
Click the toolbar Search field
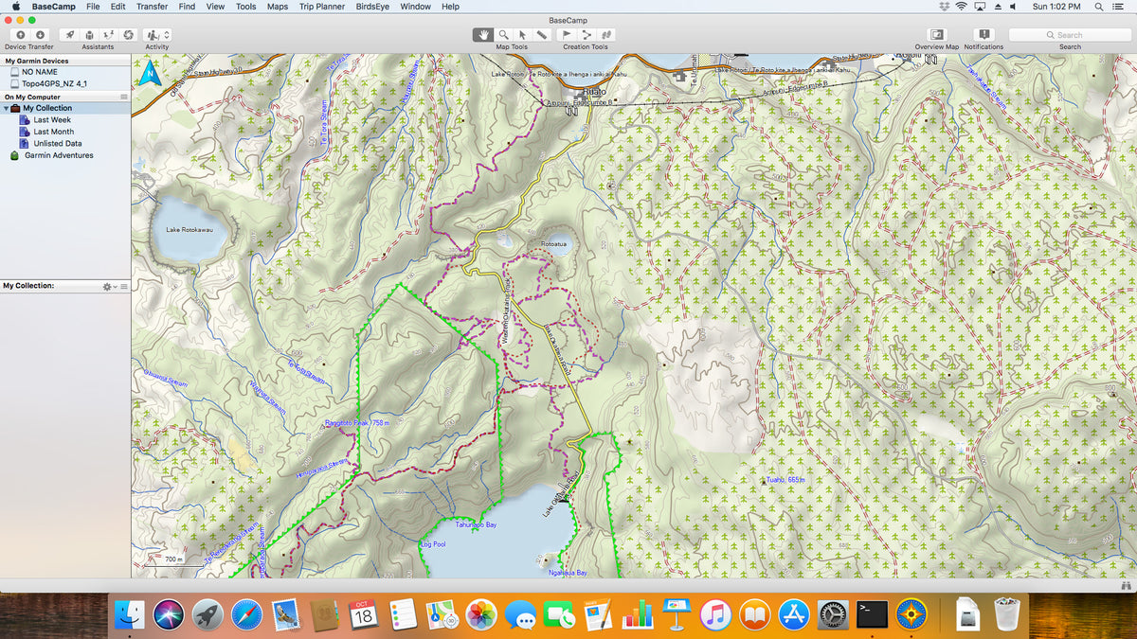pos(1070,35)
